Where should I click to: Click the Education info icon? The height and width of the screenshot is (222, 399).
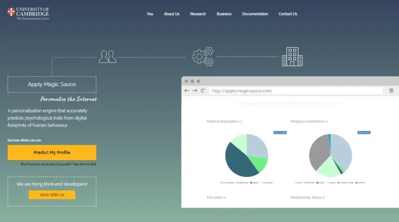click(225, 198)
